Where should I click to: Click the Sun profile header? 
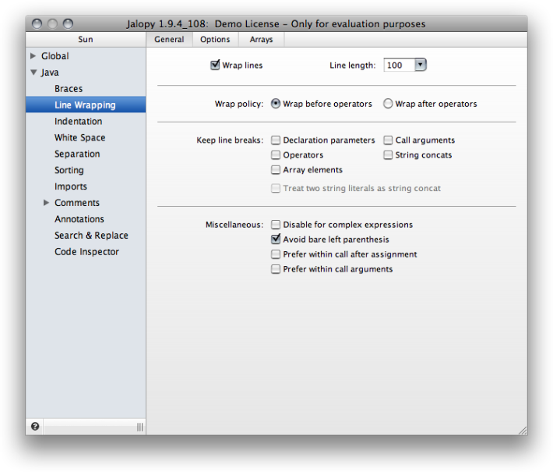(x=86, y=39)
